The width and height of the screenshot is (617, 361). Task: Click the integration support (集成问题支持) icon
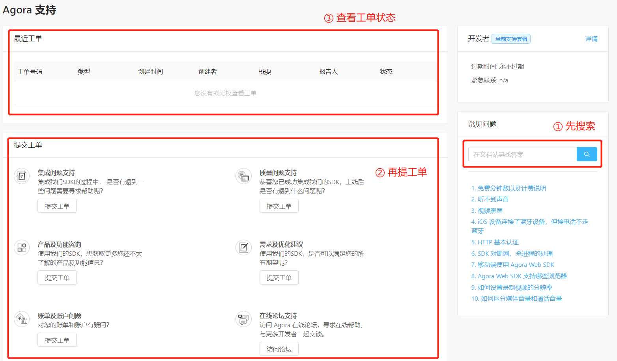tap(22, 176)
